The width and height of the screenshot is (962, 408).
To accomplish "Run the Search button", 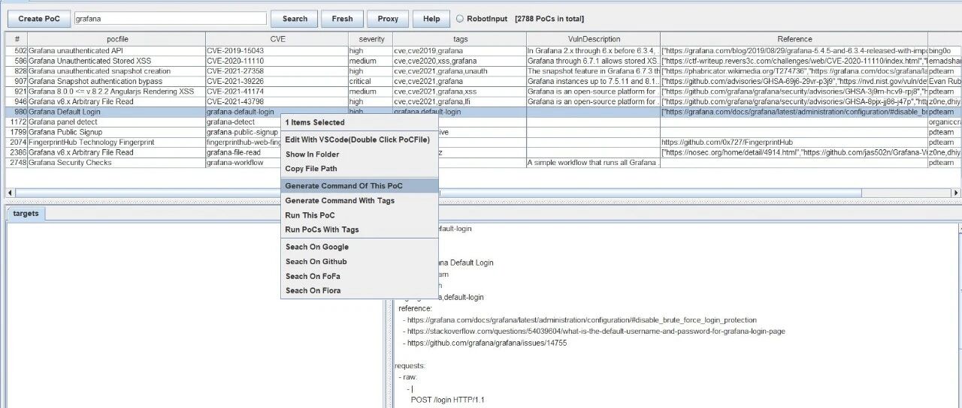I will click(x=295, y=19).
